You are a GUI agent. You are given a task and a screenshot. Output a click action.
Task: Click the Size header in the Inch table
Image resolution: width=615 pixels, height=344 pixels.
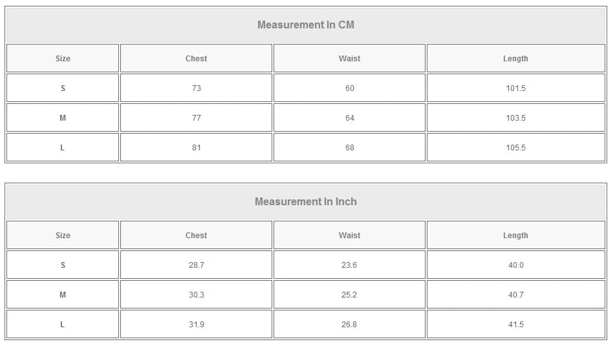(63, 236)
